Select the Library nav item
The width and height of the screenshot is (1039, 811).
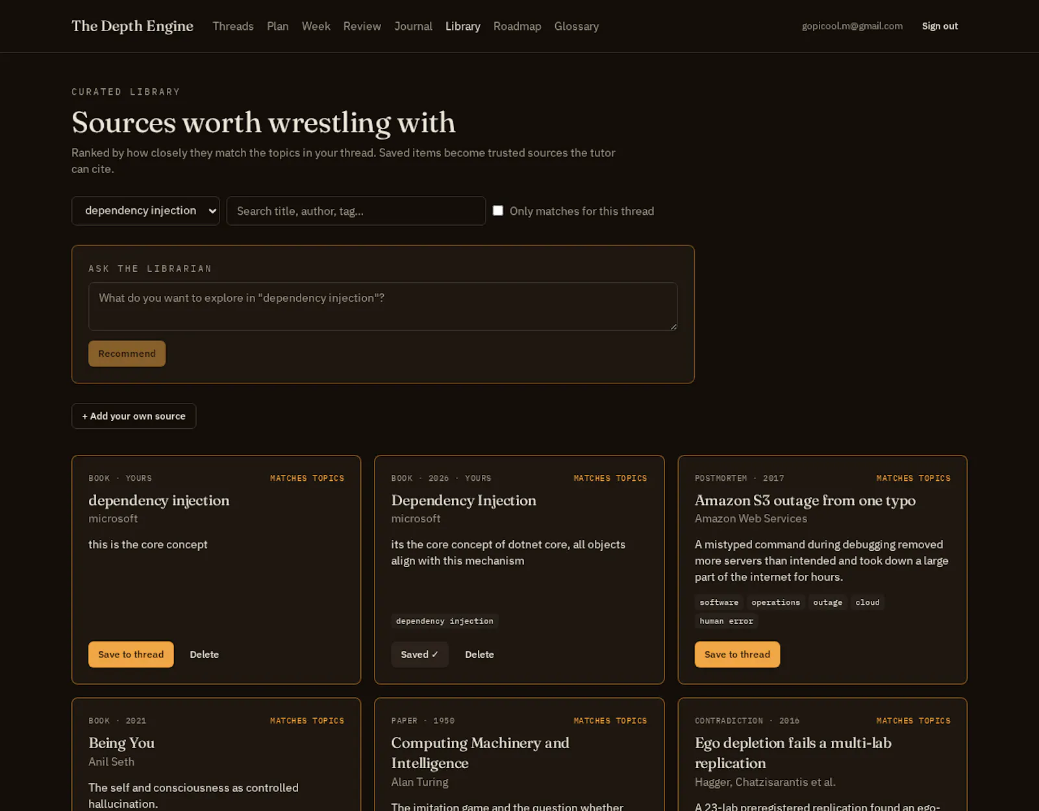[463, 26]
